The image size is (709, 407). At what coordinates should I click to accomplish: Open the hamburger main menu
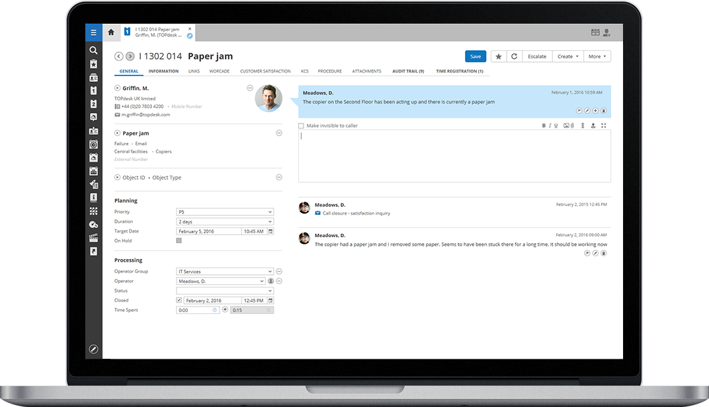click(94, 32)
